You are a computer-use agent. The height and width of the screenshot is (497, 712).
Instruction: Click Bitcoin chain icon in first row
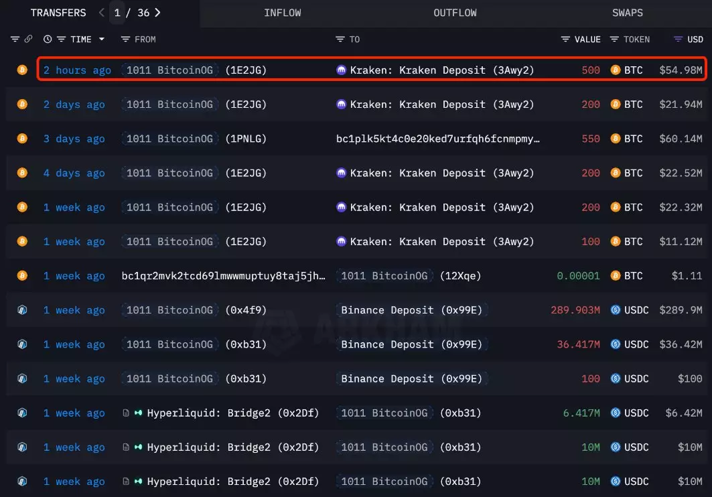[x=22, y=70]
